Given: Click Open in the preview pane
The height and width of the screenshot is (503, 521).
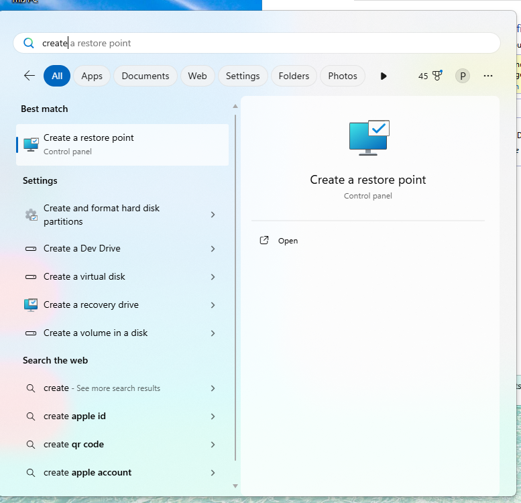Looking at the screenshot, I should (x=288, y=241).
